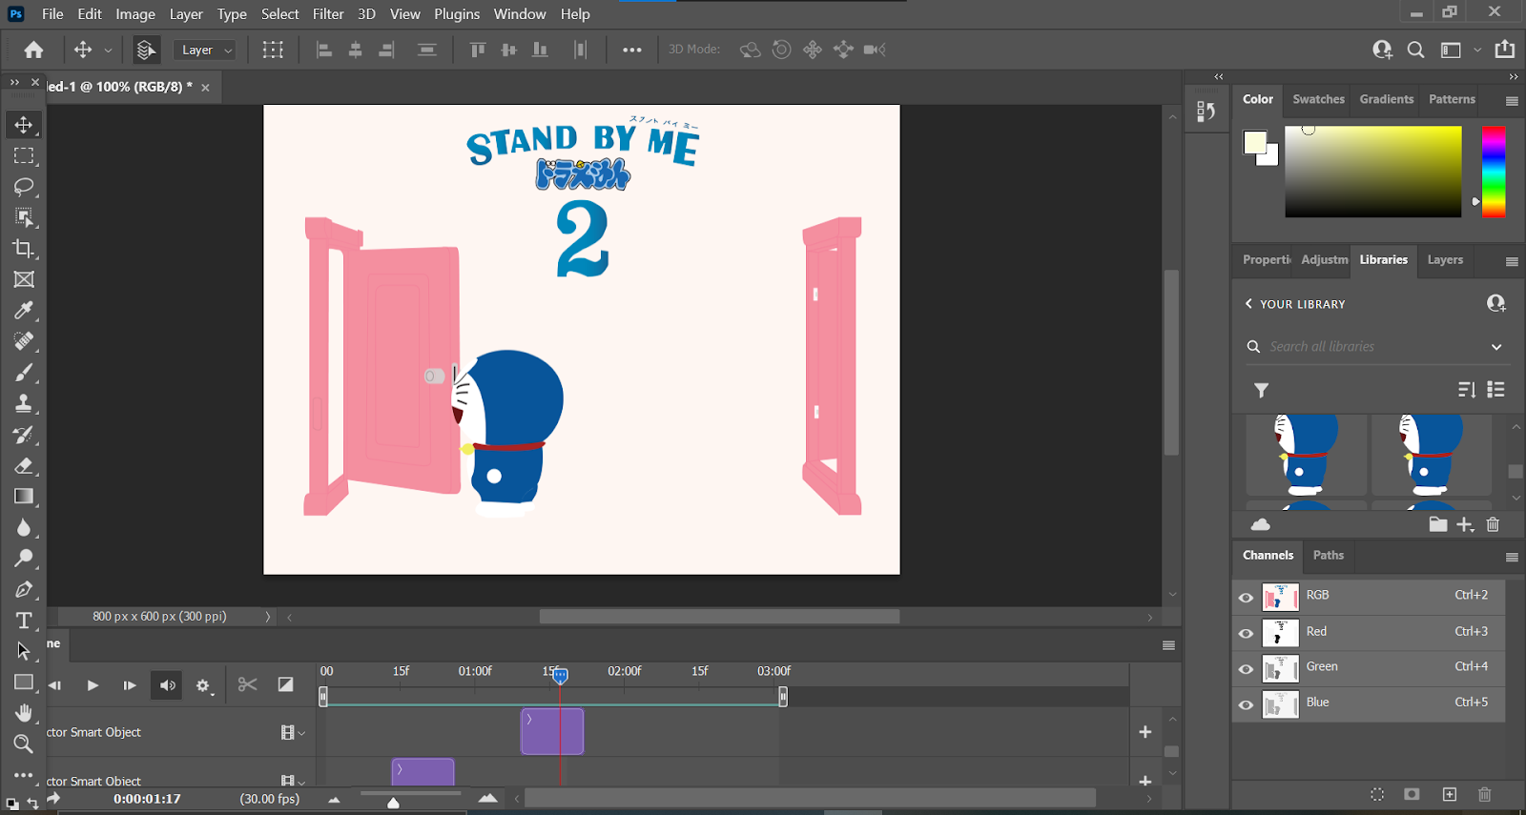
Task: Hide the RGB channel
Action: (1246, 598)
